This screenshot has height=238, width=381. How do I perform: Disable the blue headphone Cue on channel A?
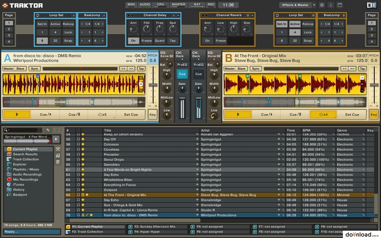182,74
